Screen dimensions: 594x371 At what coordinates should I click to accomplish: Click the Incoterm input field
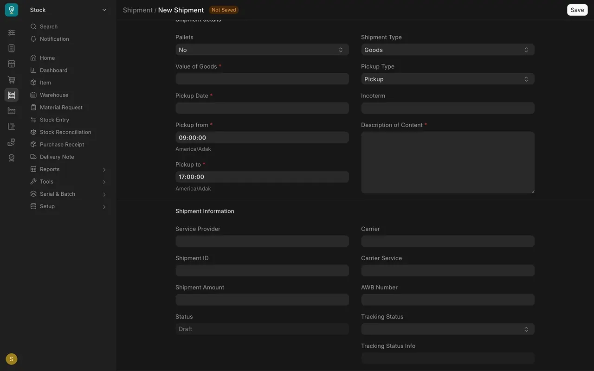click(x=448, y=108)
